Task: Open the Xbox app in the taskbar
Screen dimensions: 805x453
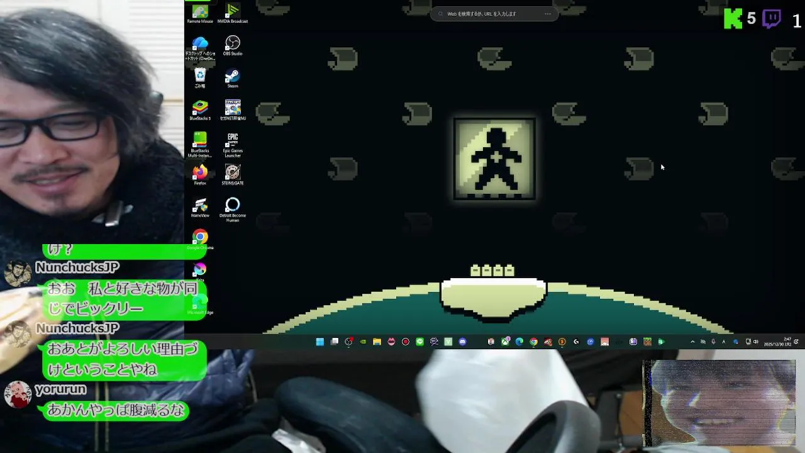Action: (x=505, y=342)
